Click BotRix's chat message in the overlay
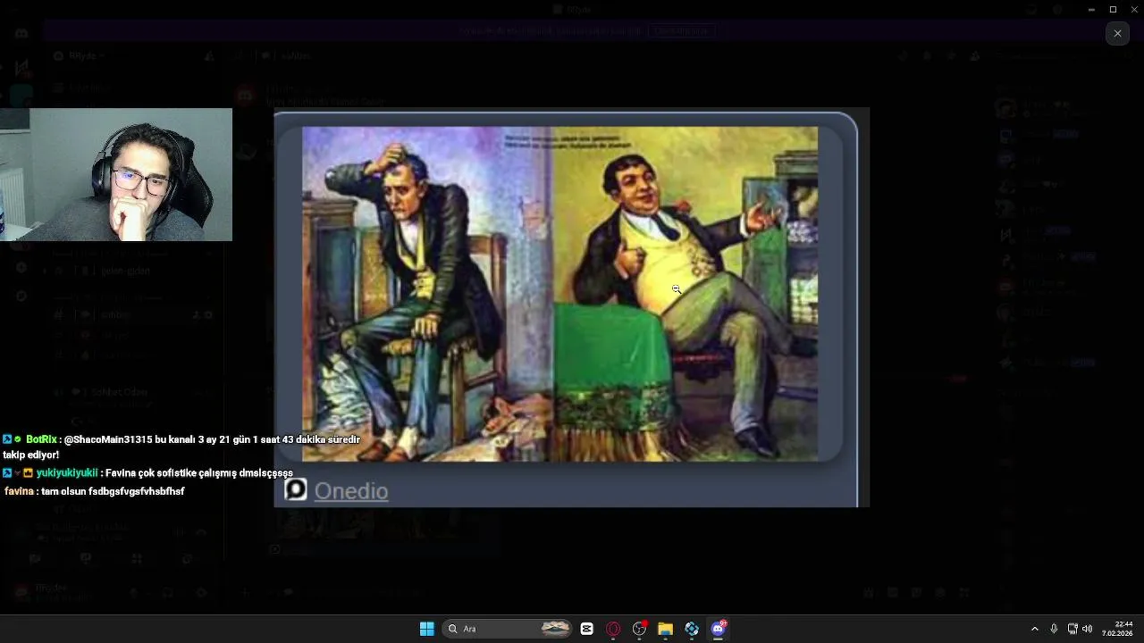Viewport: 1144px width, 643px height. (x=181, y=447)
